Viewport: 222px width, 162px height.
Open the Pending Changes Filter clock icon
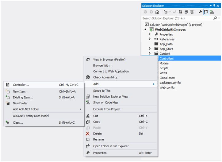[166, 12]
